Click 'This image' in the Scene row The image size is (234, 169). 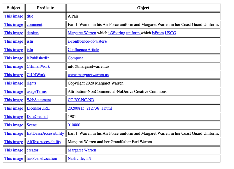14,125
